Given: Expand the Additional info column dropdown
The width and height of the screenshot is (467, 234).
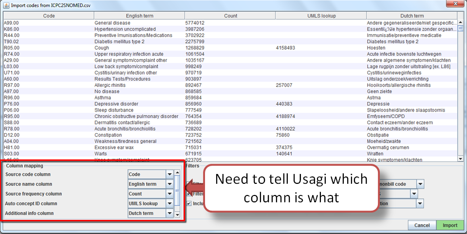Looking at the screenshot, I should coord(169,213).
